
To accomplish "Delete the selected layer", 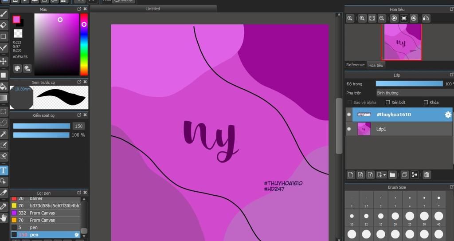I will pyautogui.click(x=427, y=174).
